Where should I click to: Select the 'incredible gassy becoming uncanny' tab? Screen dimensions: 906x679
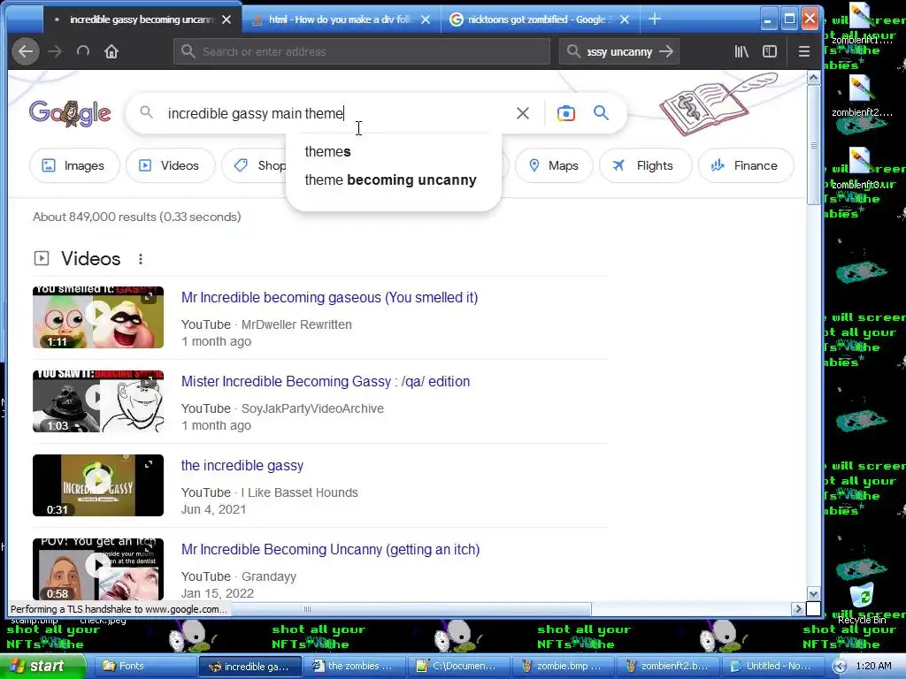[x=142, y=19]
